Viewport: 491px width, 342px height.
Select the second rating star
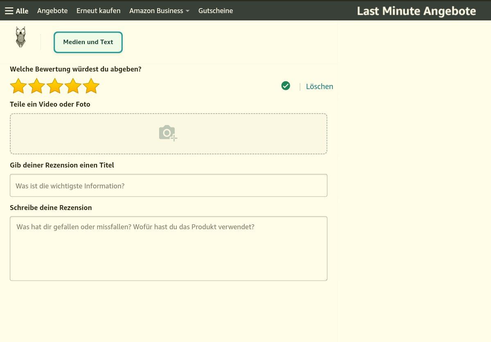click(36, 86)
